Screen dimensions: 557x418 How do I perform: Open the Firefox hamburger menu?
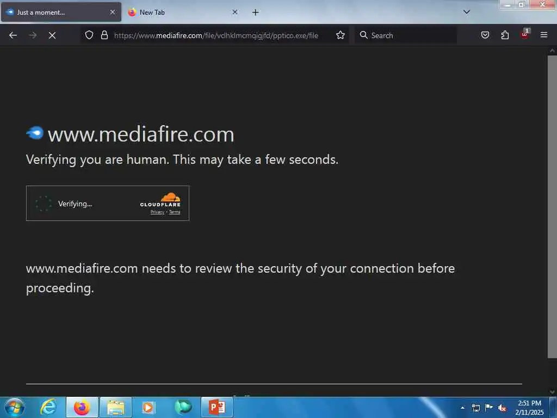[x=544, y=35]
